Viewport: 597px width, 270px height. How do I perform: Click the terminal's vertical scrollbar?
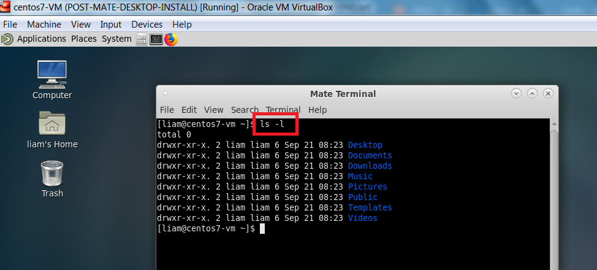coord(553,184)
